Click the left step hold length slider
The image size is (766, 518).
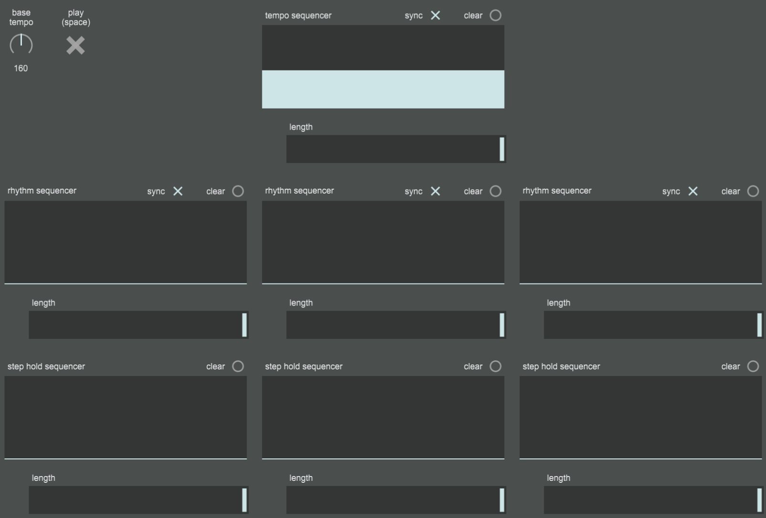tap(138, 500)
